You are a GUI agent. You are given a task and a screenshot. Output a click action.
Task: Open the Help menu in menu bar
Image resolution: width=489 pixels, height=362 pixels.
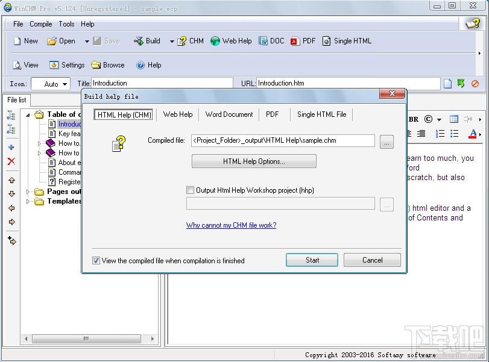87,24
